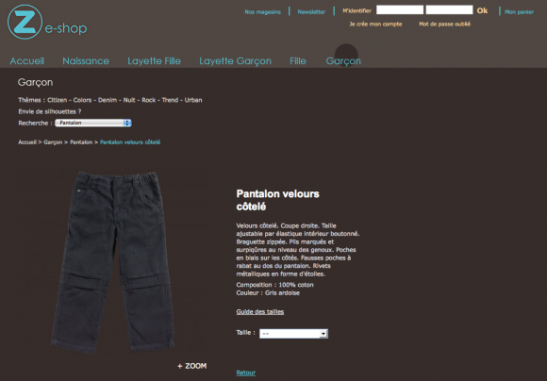Click Je crée mon compte link
This screenshot has width=547, height=381.
[x=375, y=25]
